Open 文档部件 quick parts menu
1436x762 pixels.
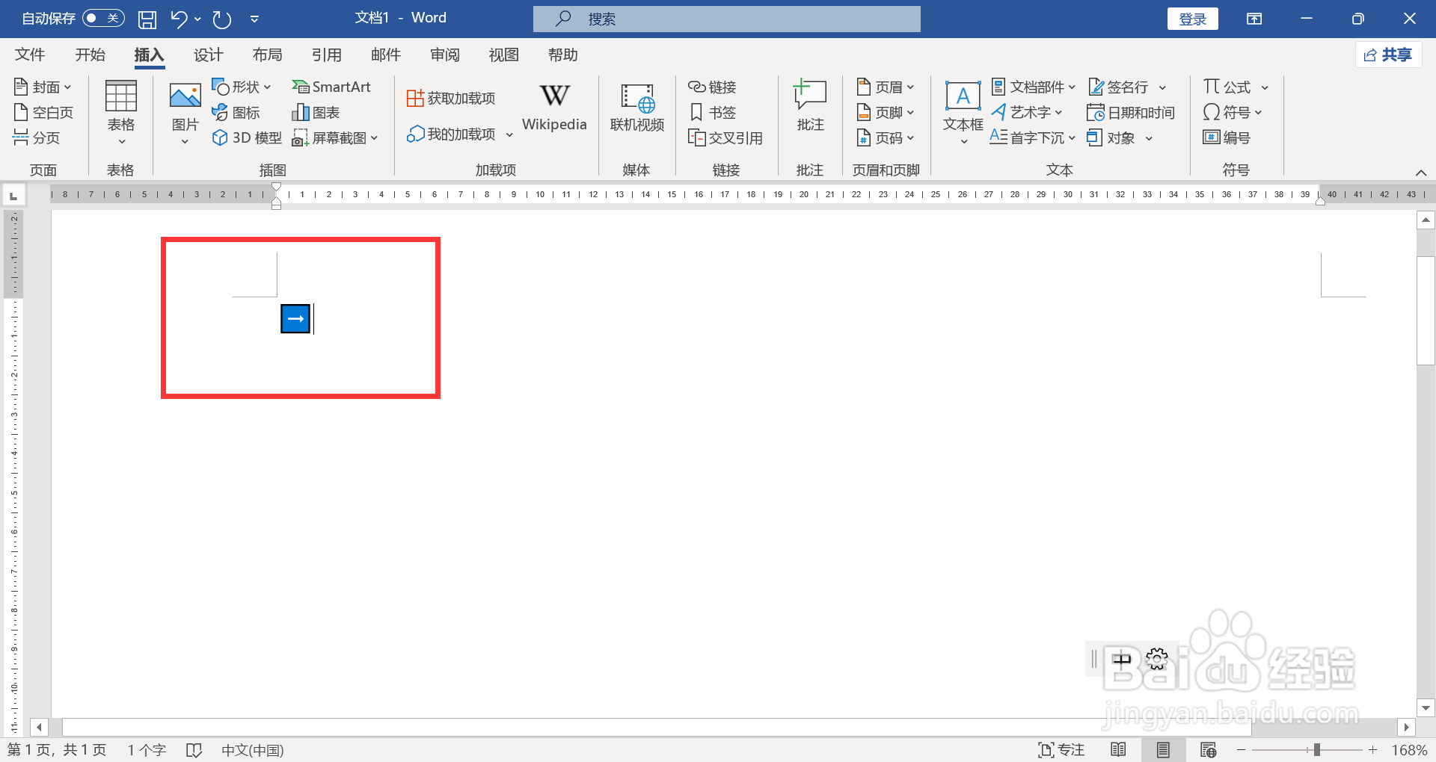point(1034,87)
